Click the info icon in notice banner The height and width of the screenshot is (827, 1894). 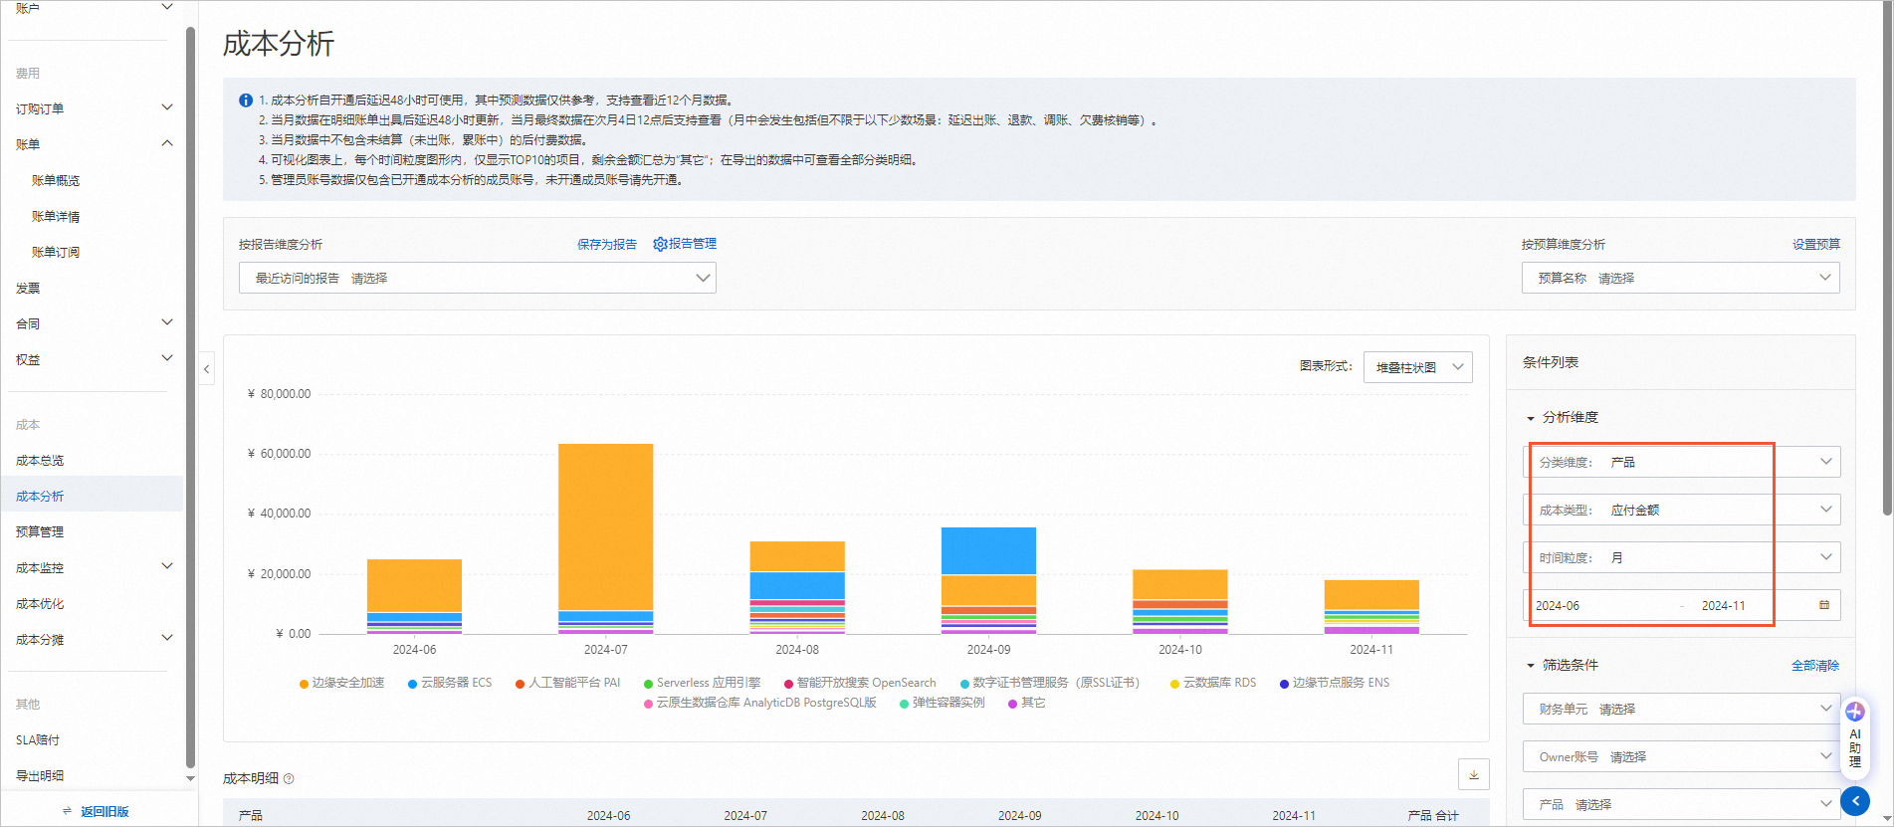(x=245, y=101)
